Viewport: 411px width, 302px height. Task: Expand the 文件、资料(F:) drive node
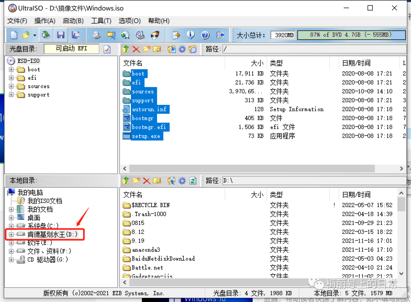[11, 251]
